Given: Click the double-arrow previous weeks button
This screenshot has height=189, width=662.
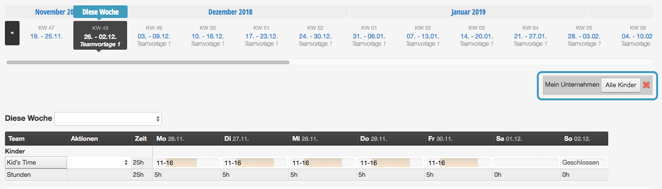Looking at the screenshot, I should (12, 33).
